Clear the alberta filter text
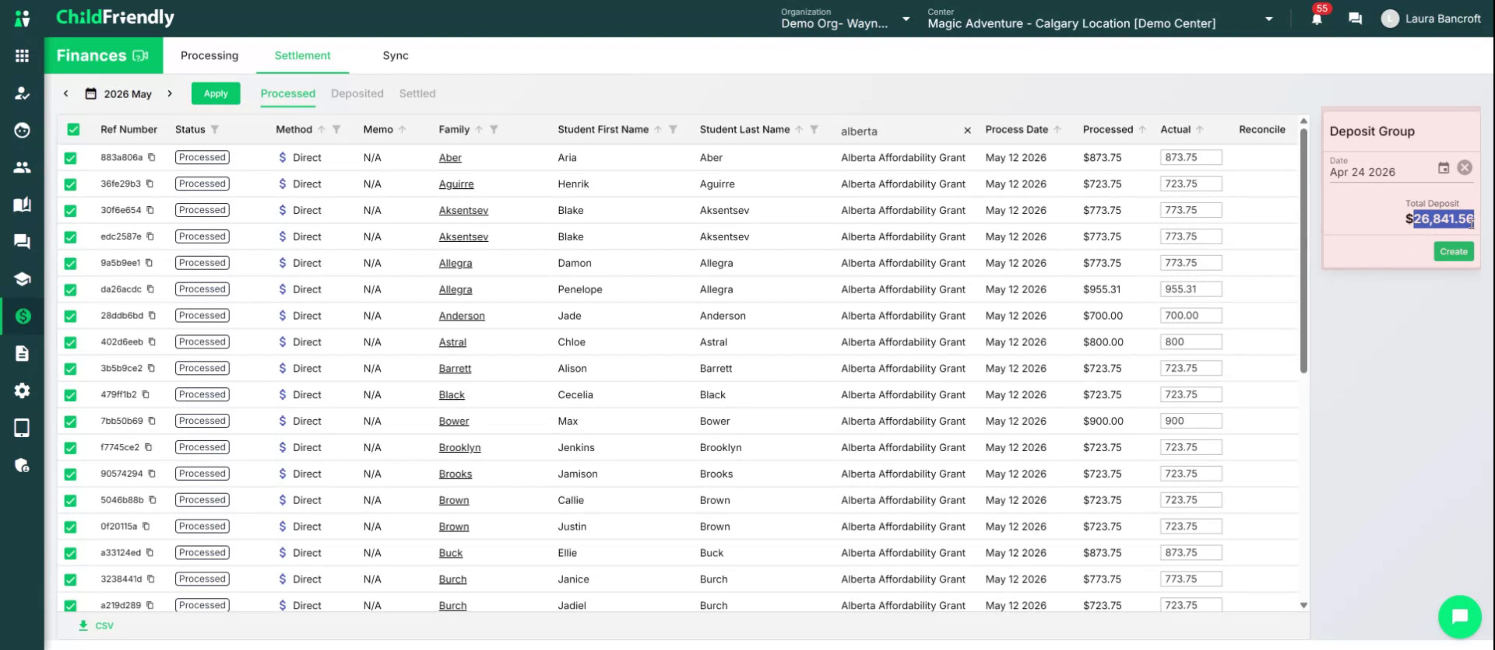The image size is (1495, 650). 967,131
